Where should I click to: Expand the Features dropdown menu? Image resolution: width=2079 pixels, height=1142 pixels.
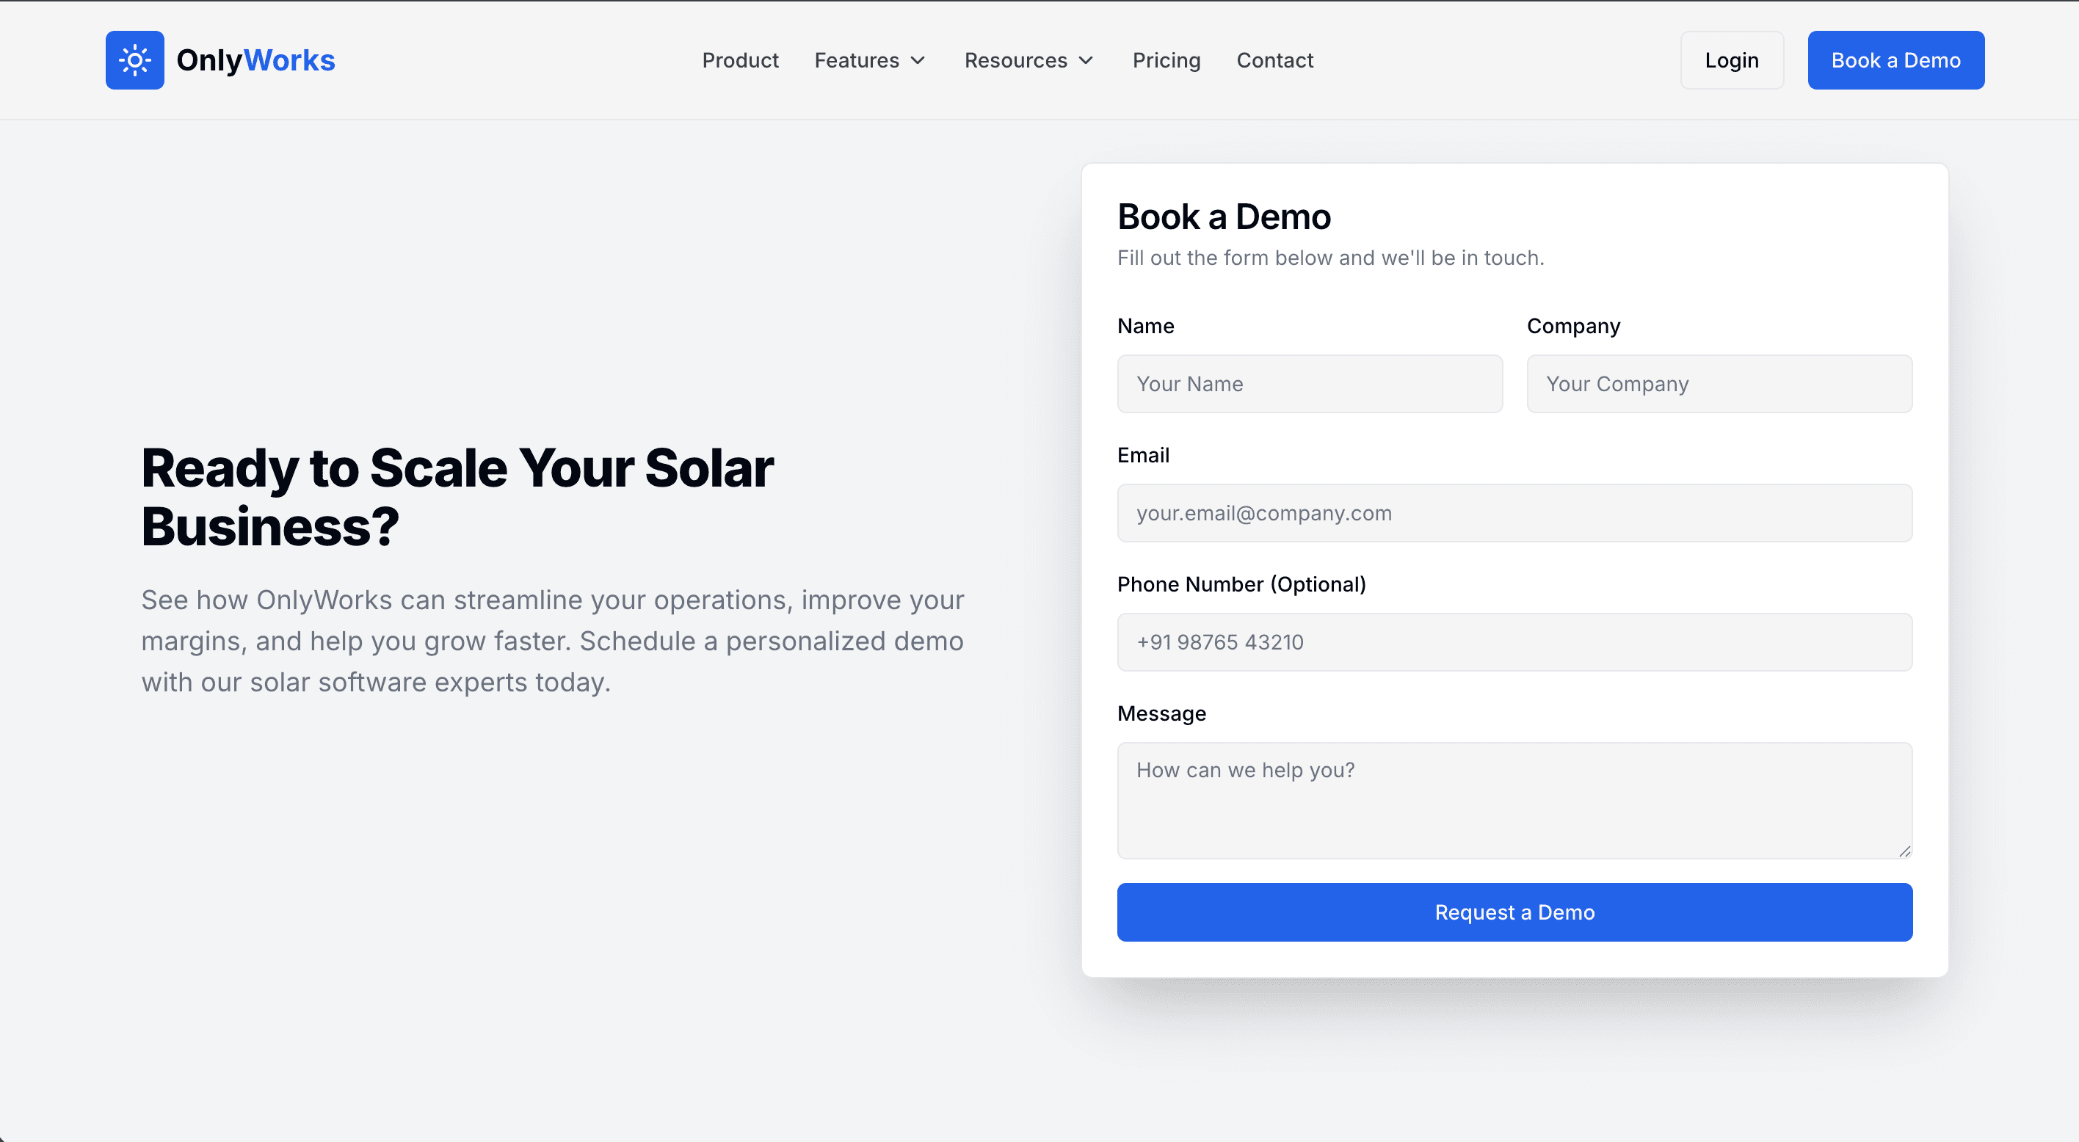857,60
